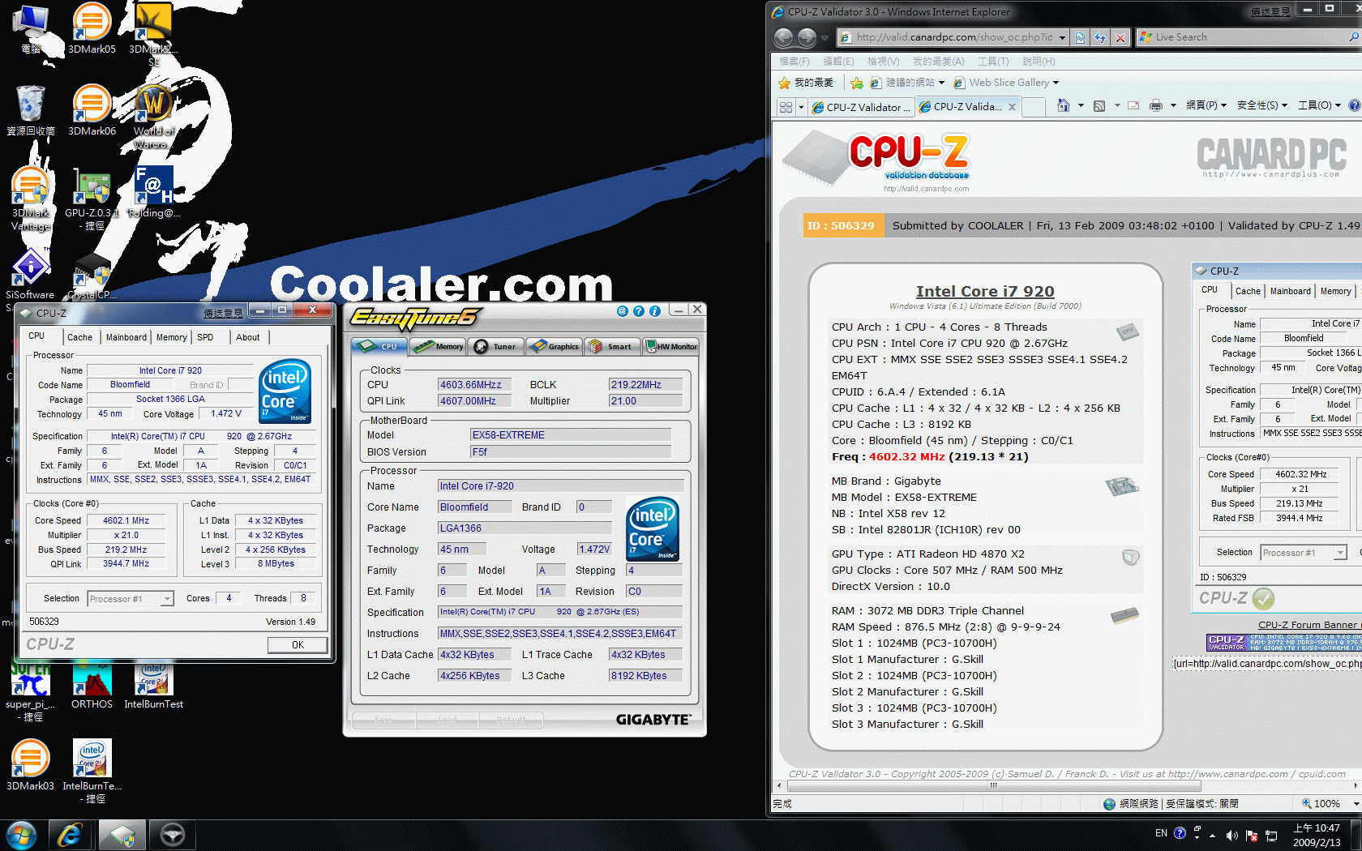Click Model EX58-EXTREME field in EasyTune6

(x=571, y=435)
